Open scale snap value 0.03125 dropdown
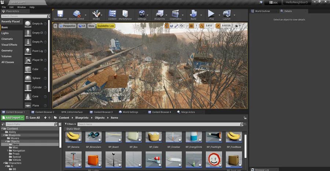330x171 pixels. point(227,26)
